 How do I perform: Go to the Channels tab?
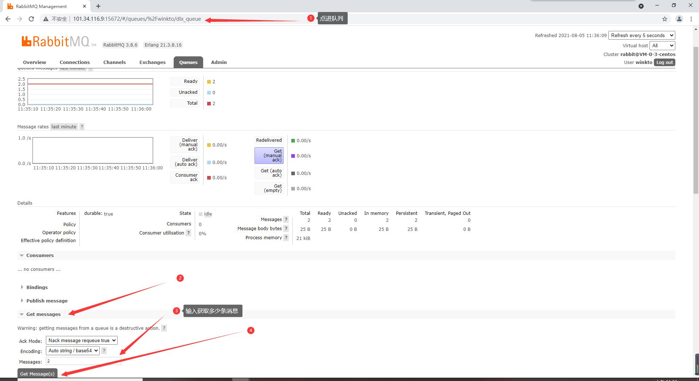click(114, 63)
